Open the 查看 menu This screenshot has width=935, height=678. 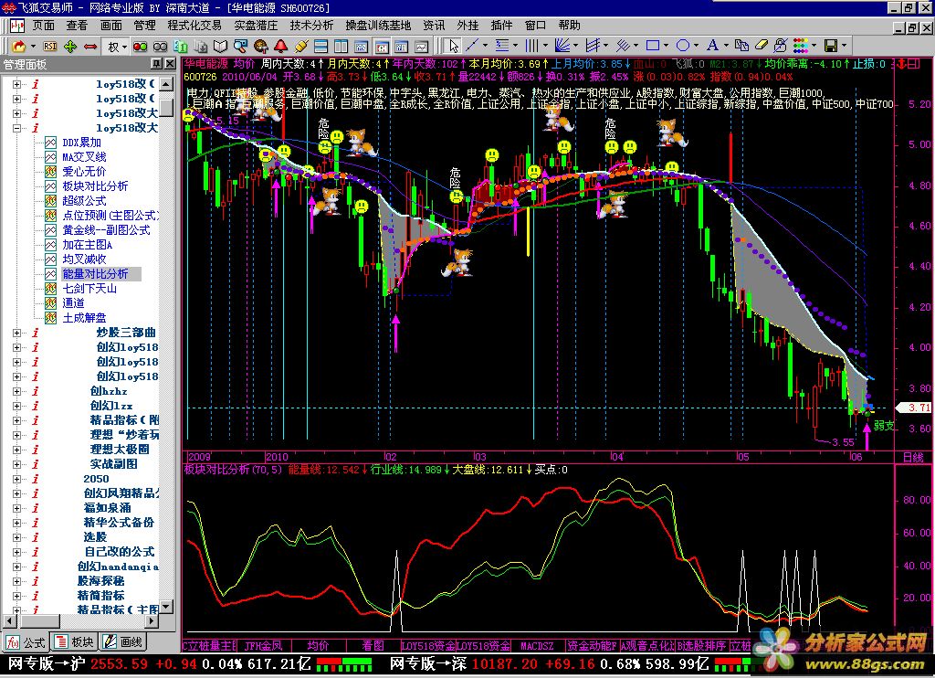click(x=77, y=26)
